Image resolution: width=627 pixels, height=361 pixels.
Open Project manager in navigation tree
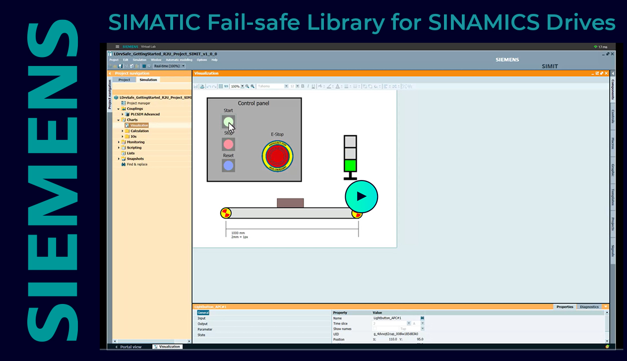point(138,103)
